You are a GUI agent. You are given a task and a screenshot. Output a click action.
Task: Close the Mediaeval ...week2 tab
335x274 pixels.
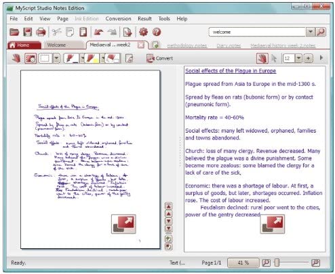tap(141, 45)
